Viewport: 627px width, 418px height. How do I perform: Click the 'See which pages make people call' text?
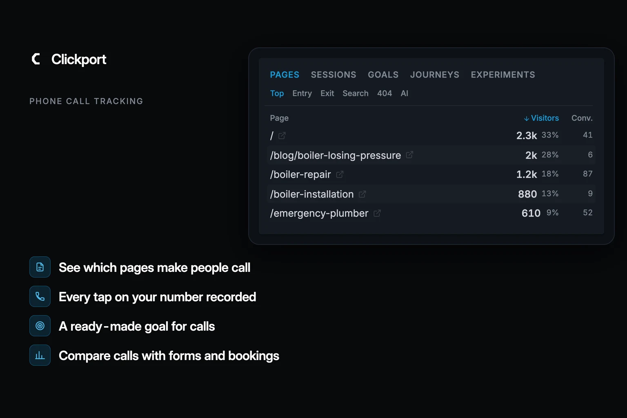tap(154, 268)
